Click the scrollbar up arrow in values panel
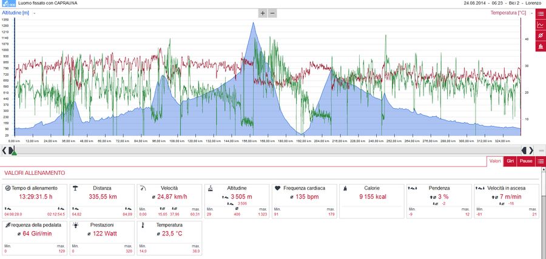The image size is (546, 259). click(x=544, y=169)
